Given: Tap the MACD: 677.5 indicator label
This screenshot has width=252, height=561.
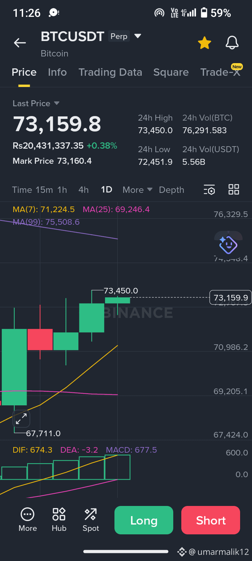Looking at the screenshot, I should pyautogui.click(x=132, y=450).
